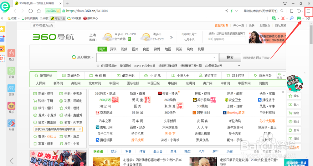
Task: Open the skin (T-shirt) icon in title bar
Action: pos(285,3)
